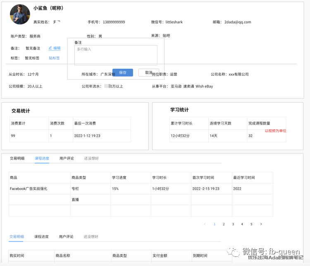Click the 贴标签 add tag link

point(54,58)
